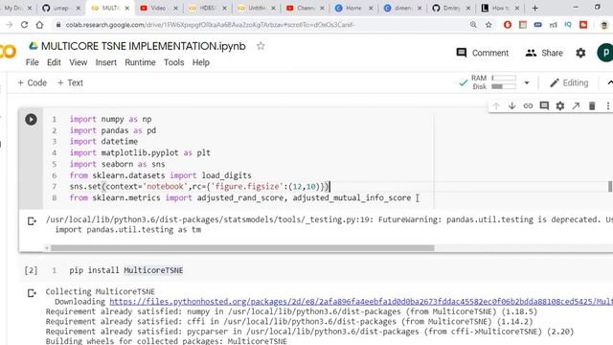
Task: Click the address bar URL
Action: (x=210, y=25)
